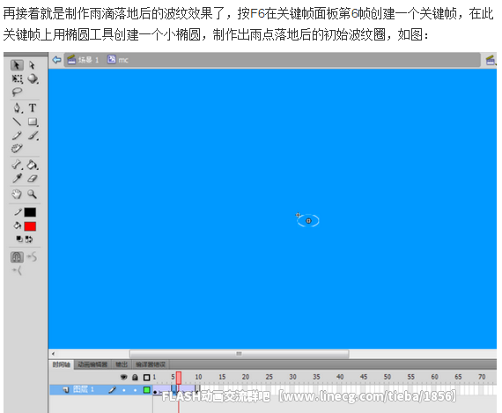Click the small ellipse on stage
Screen dimensions: 502x413
[x=308, y=220]
